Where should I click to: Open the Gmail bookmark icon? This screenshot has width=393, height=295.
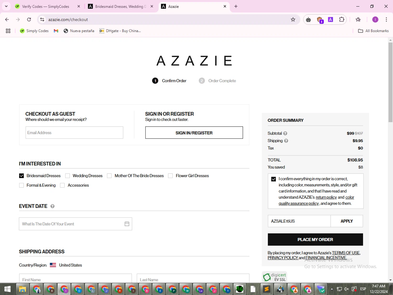coord(56,31)
